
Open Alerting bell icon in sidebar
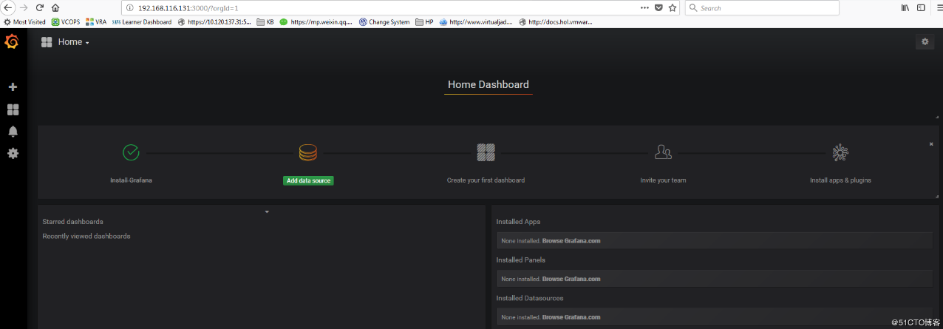(13, 132)
